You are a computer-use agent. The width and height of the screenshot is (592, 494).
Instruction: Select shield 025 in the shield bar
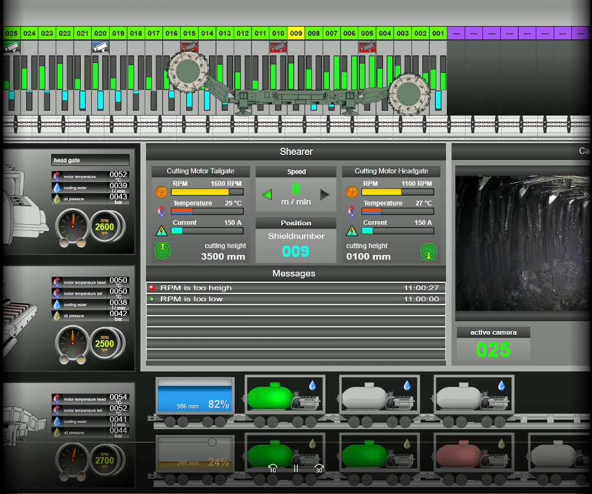(x=11, y=33)
